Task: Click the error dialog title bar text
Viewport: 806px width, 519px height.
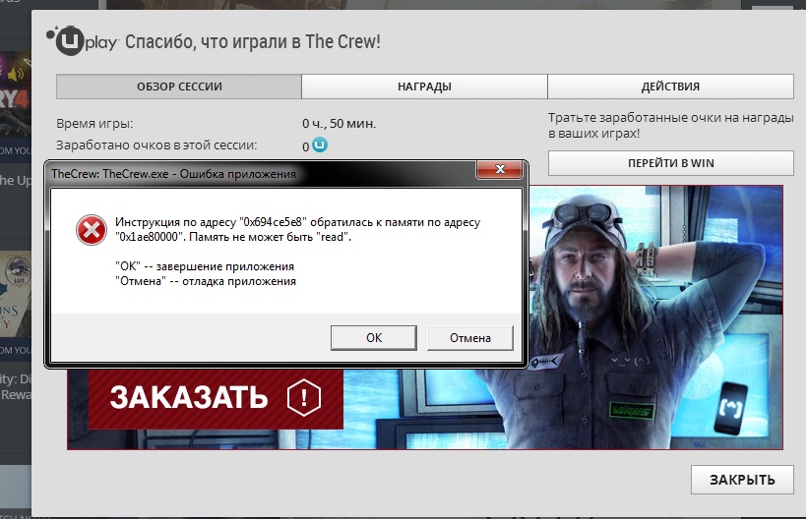Action: point(174,174)
